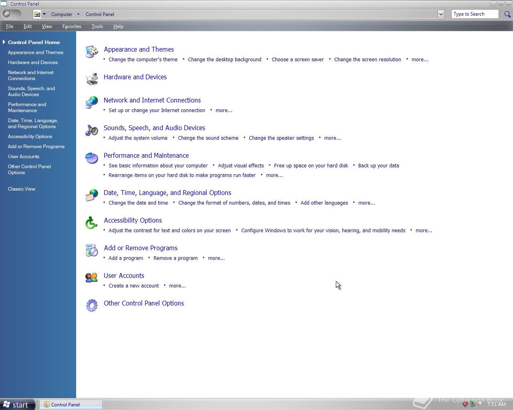513x410 pixels.
Task: Click Add other languages
Action: [x=324, y=203]
